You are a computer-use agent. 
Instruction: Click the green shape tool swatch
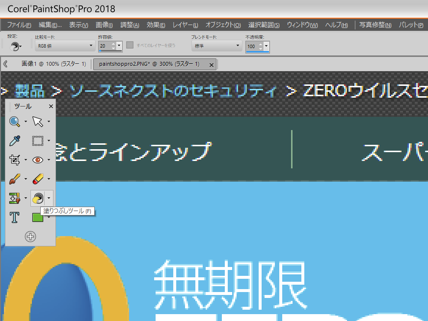pos(37,217)
